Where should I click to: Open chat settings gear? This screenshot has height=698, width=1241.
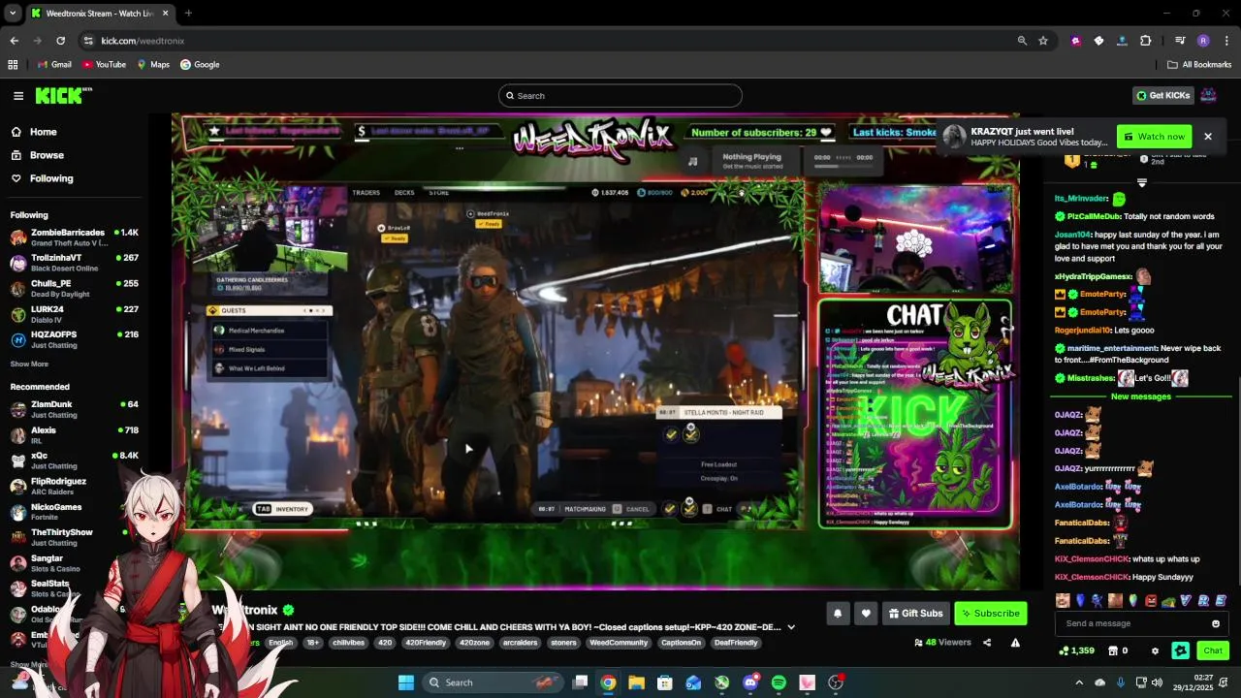click(1155, 650)
